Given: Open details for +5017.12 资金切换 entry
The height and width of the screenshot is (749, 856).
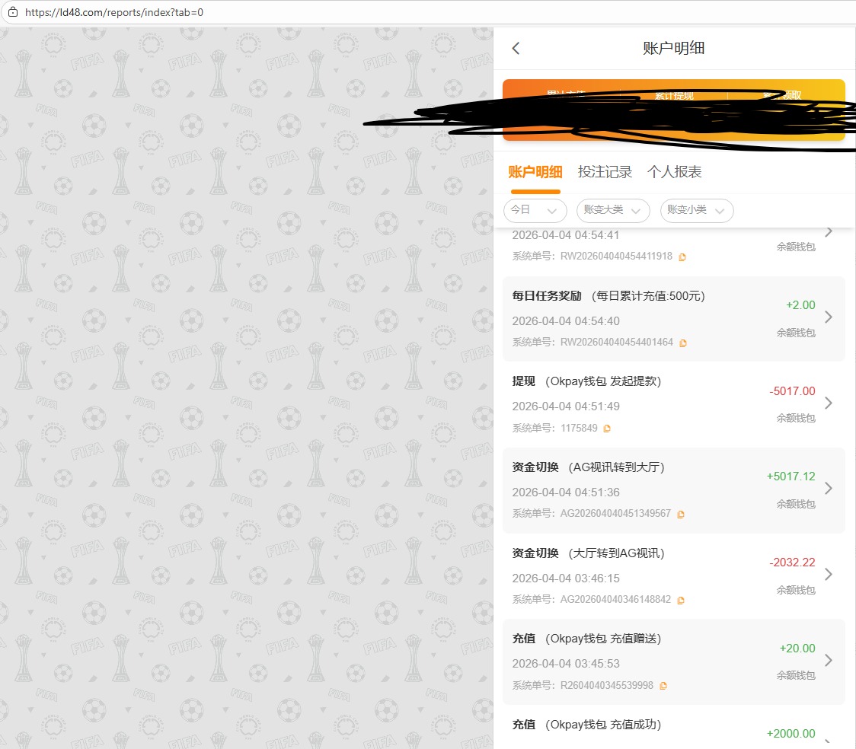Looking at the screenshot, I should (829, 489).
